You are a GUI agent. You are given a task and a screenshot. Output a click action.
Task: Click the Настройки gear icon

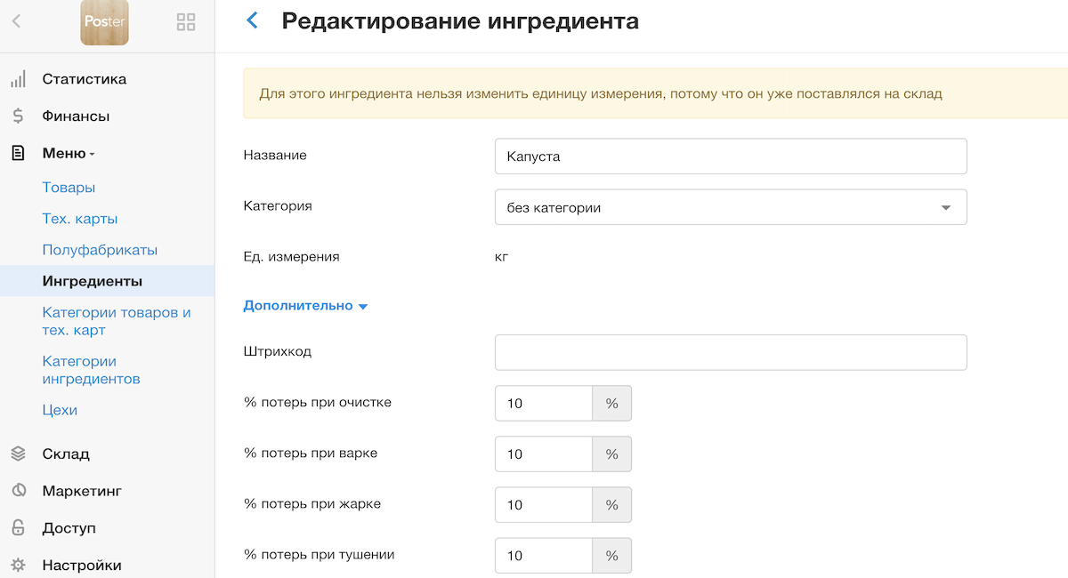(18, 566)
